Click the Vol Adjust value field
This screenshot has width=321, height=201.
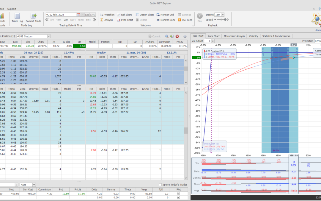(207, 41)
